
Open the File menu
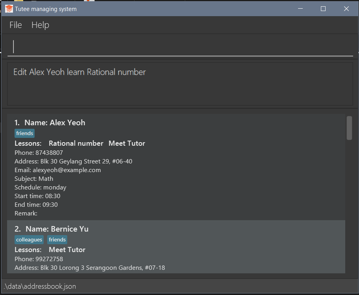tap(16, 25)
